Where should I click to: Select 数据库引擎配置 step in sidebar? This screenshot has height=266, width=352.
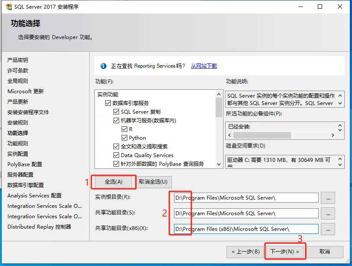[26, 185]
